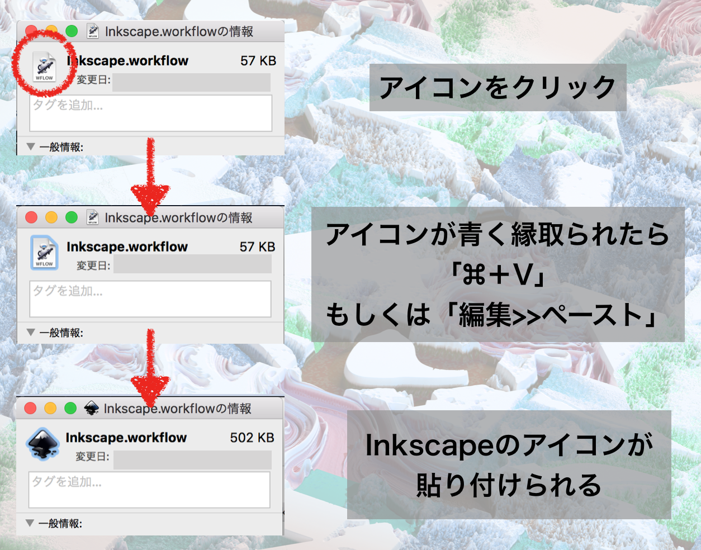Minimize the window with the blue-outlined icon

51,217
